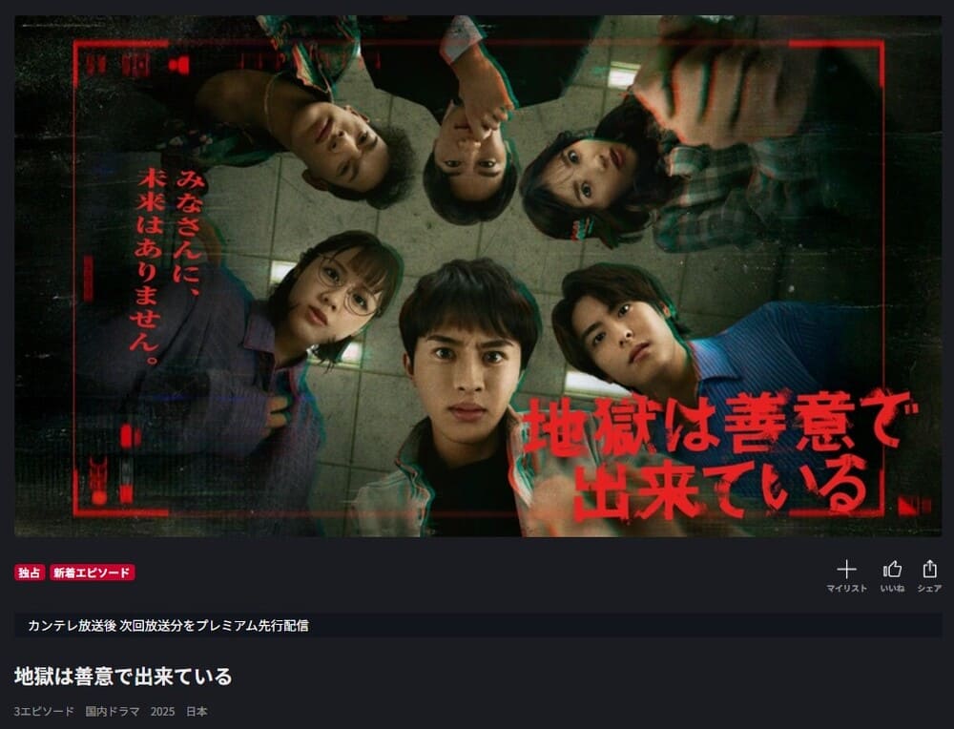Open the 3エピソード episode count link
954x729 pixels.
44,712
